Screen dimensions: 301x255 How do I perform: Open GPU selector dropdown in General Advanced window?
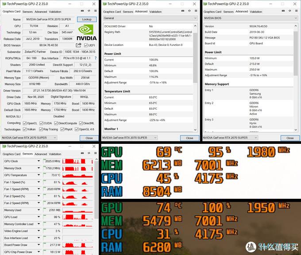pyautogui.click(x=130, y=138)
